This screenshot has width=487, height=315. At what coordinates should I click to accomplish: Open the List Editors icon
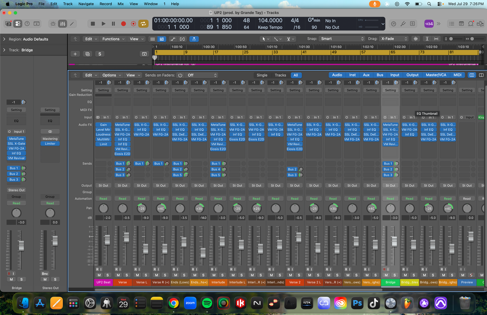(452, 24)
